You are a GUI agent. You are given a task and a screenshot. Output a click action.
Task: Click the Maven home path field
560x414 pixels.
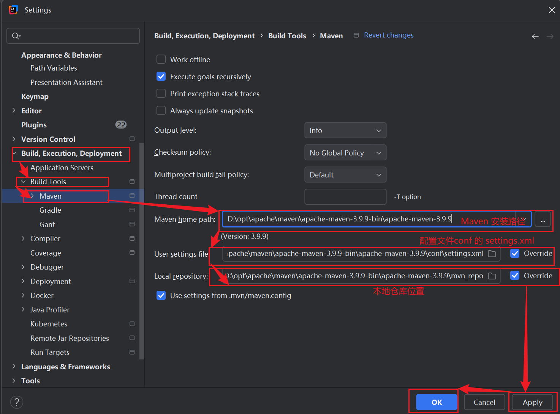click(376, 219)
